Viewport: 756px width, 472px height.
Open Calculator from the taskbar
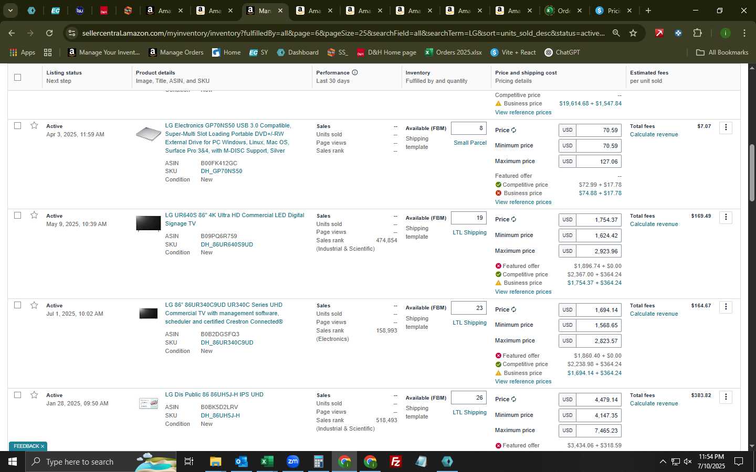click(x=318, y=462)
